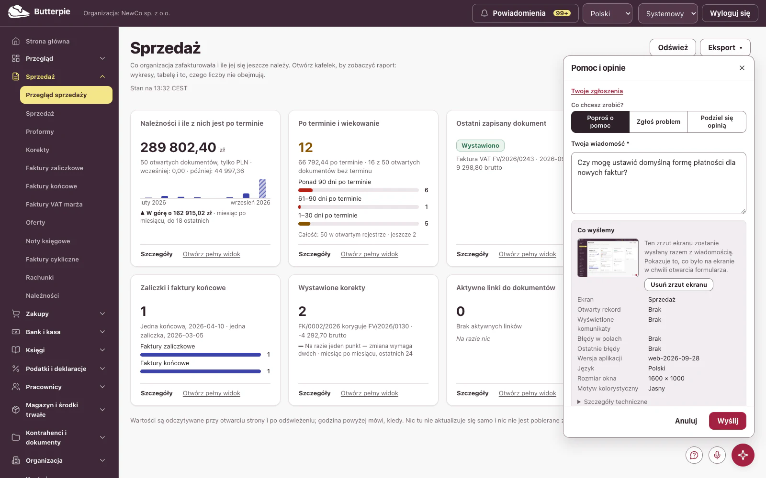
Task: Click the Organizacja building icon
Action: [16, 460]
